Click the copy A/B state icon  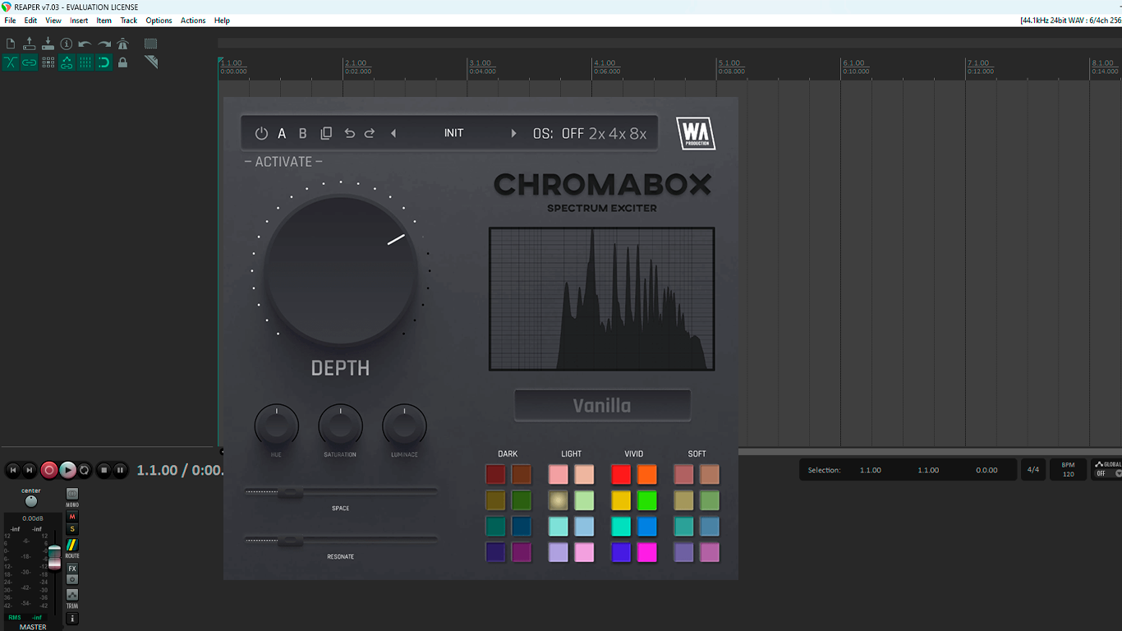pyautogui.click(x=326, y=133)
